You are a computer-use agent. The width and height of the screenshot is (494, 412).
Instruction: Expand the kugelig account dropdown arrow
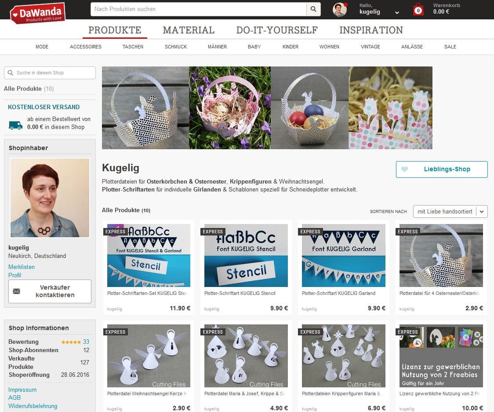[397, 13]
